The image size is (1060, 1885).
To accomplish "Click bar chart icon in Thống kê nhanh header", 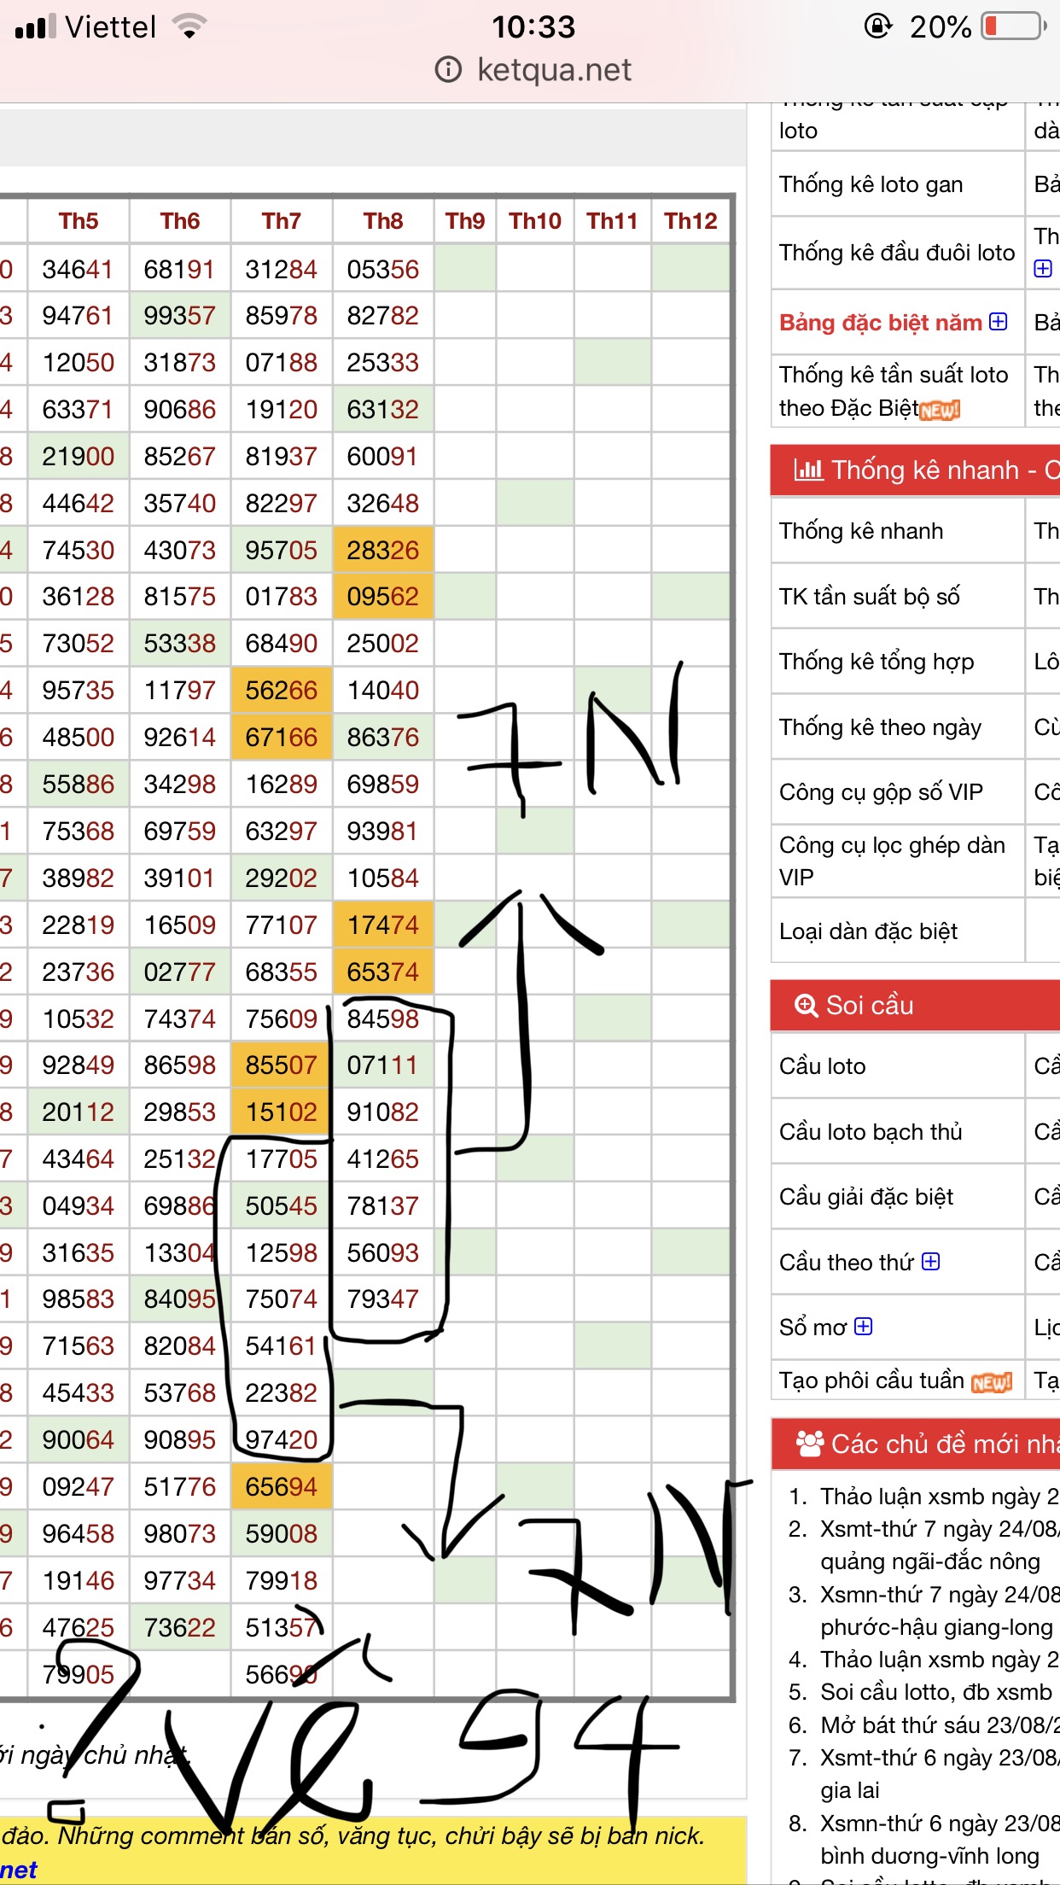I will tap(808, 470).
